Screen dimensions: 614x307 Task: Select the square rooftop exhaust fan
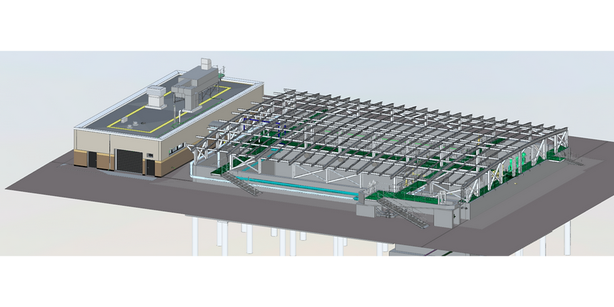tap(156, 96)
